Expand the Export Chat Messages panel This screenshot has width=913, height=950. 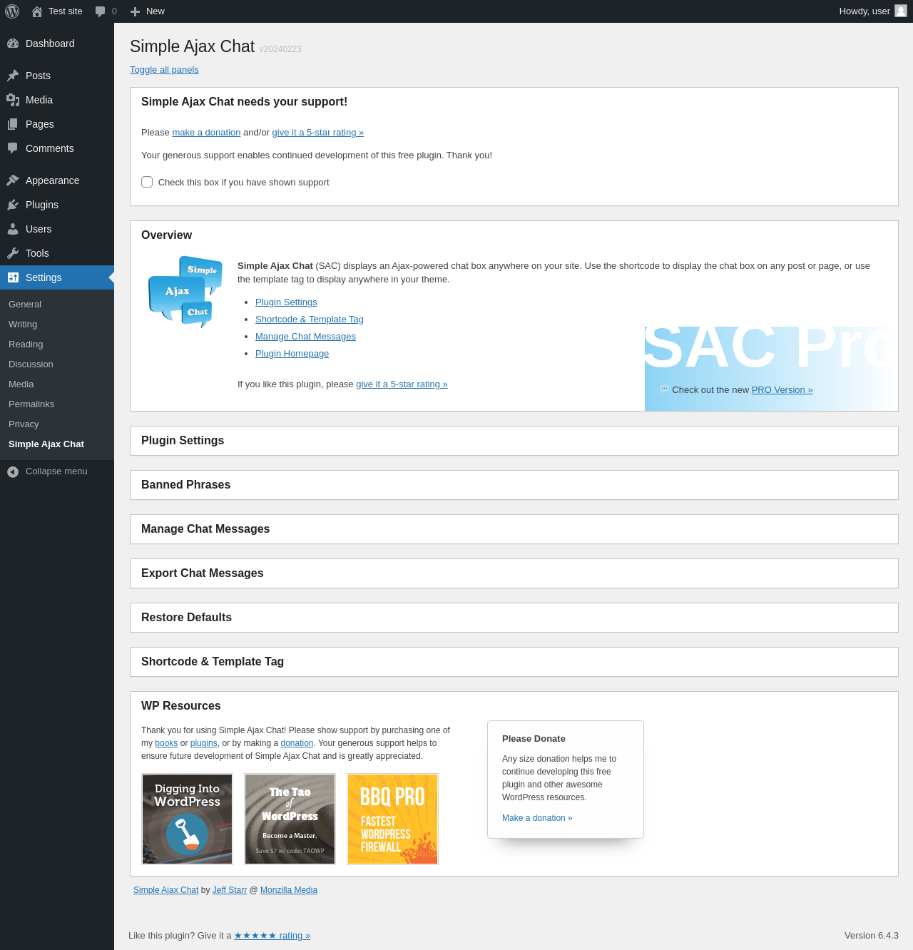click(514, 573)
